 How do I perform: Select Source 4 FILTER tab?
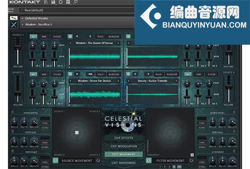pos(212,74)
